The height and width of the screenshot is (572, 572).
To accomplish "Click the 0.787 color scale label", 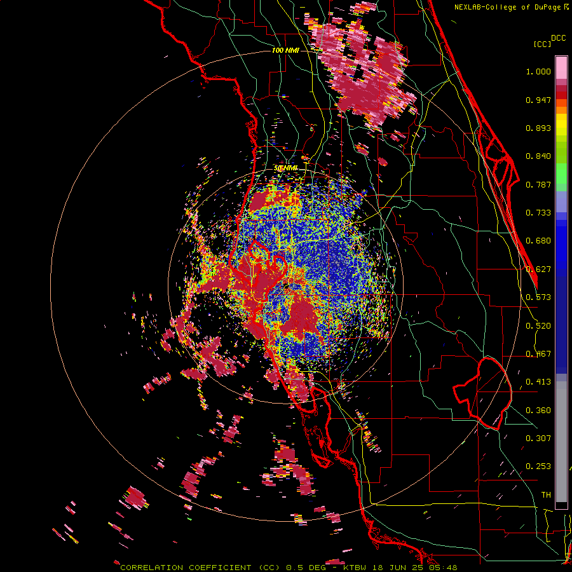I will click(538, 184).
